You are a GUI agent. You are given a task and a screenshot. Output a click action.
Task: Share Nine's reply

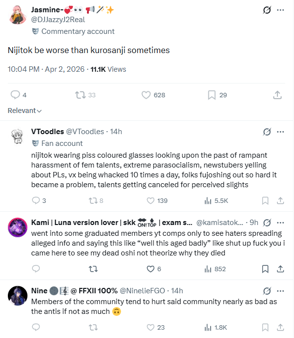coord(281,327)
